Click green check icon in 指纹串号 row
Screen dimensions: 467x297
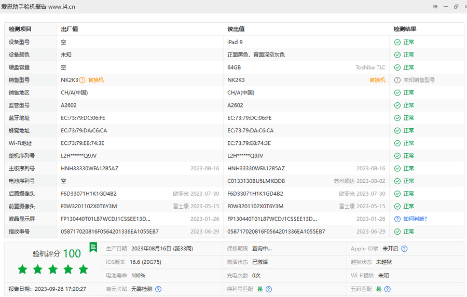tap(397, 232)
